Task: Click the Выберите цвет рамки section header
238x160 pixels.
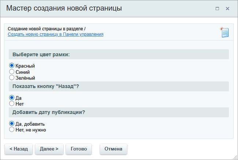Action: 41,54
